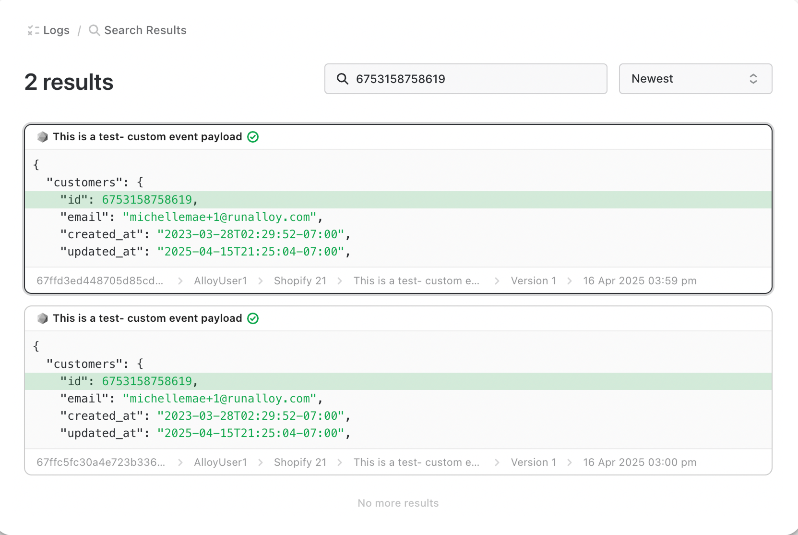The width and height of the screenshot is (798, 535).
Task: Open the Newest sort dropdown
Action: click(x=695, y=79)
